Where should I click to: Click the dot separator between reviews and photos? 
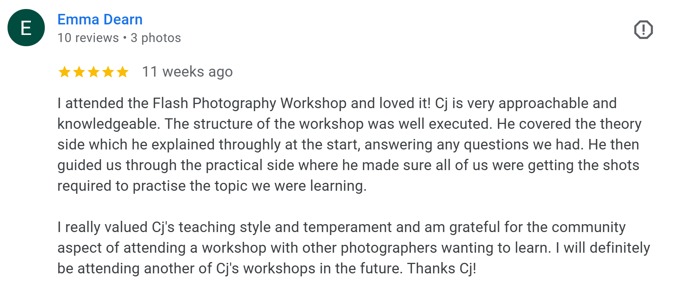(125, 38)
